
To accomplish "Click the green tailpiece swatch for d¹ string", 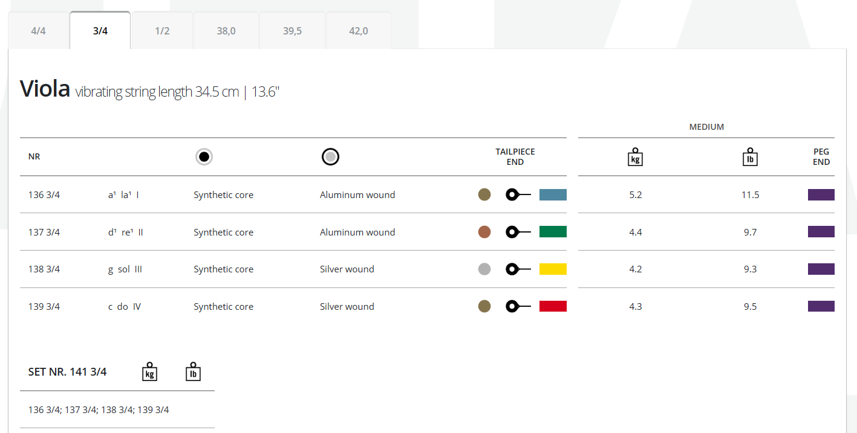I will point(553,232).
